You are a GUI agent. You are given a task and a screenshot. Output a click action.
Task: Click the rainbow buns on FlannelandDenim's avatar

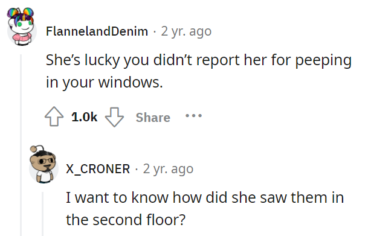(21, 13)
